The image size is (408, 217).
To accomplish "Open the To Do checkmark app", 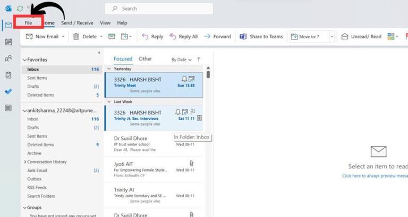I will click(8, 91).
